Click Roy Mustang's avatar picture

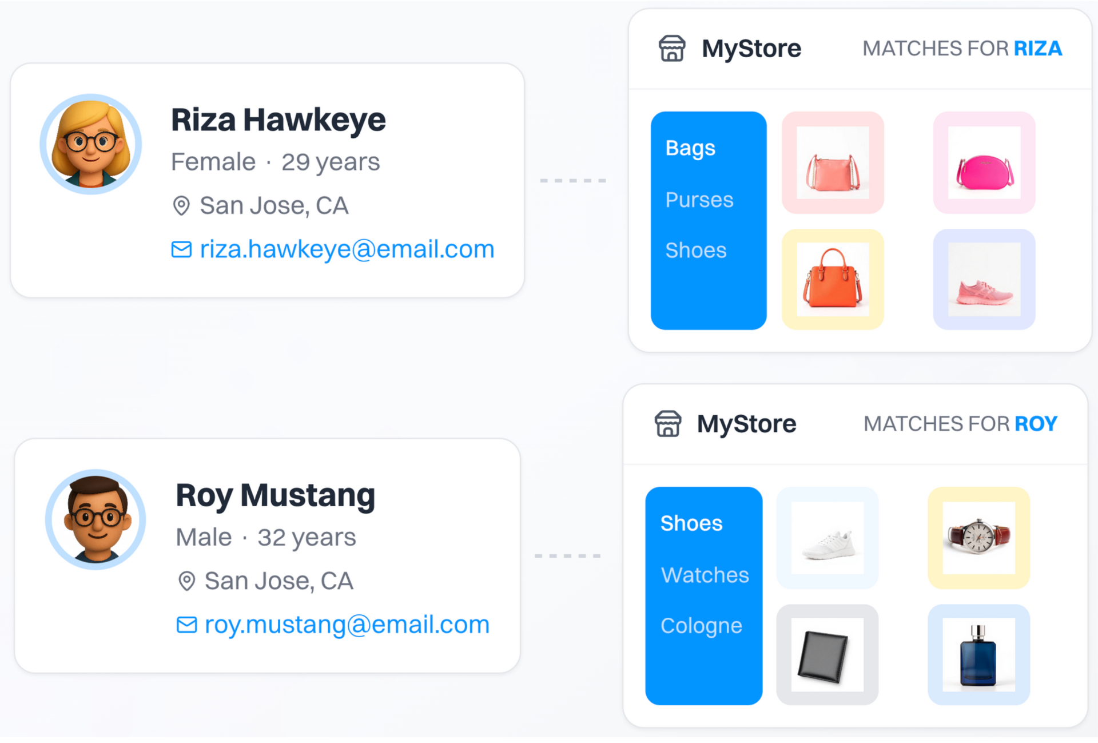click(96, 519)
